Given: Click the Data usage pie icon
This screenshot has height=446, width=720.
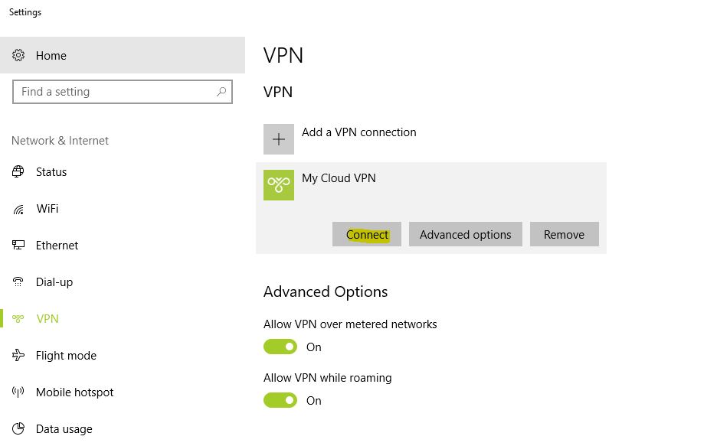Looking at the screenshot, I should click(18, 428).
